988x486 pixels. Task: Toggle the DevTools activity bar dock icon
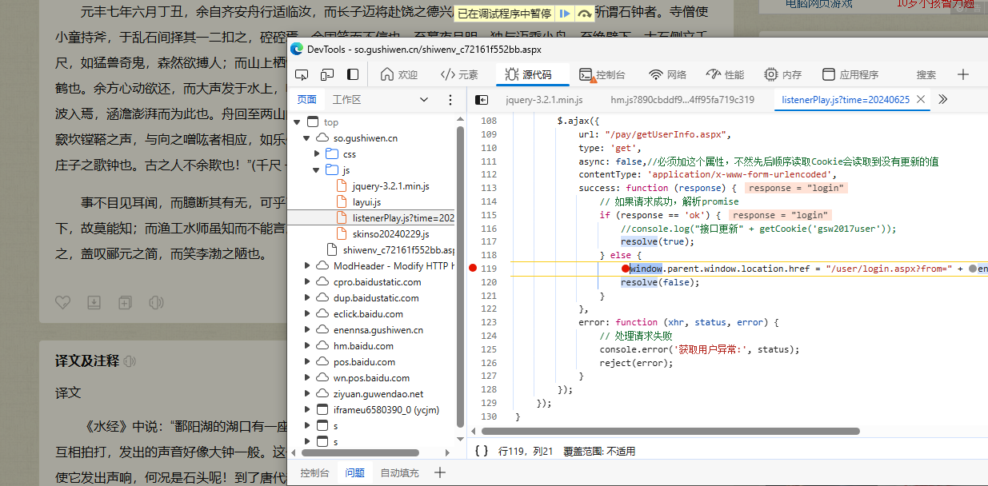(x=353, y=74)
